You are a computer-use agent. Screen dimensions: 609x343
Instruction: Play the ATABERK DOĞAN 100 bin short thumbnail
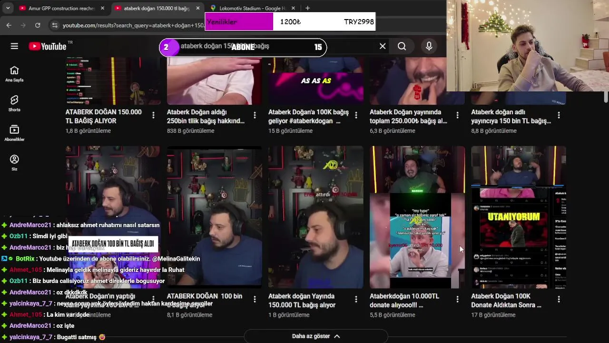pos(215,217)
